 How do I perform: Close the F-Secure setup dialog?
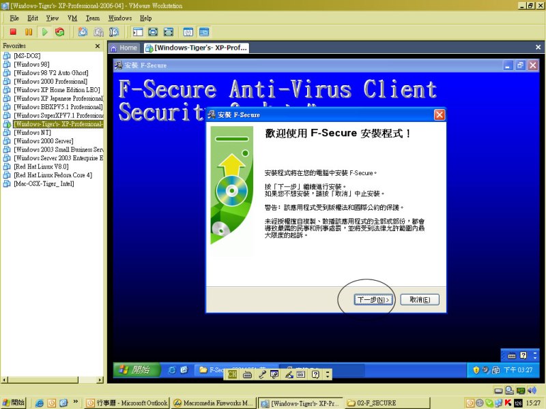[x=439, y=115]
